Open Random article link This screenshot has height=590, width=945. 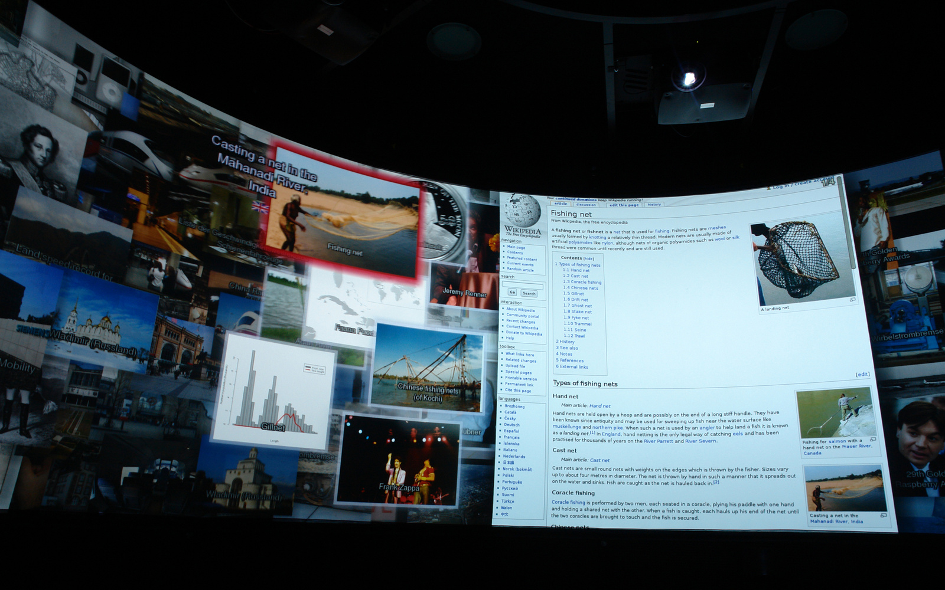point(520,270)
